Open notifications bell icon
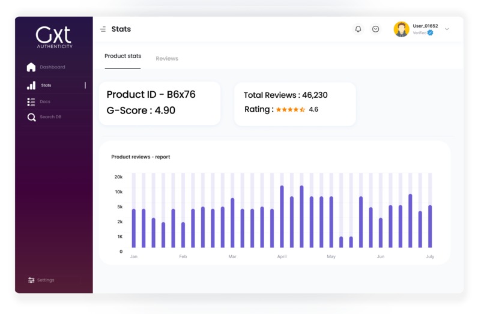The image size is (484, 314). (358, 29)
